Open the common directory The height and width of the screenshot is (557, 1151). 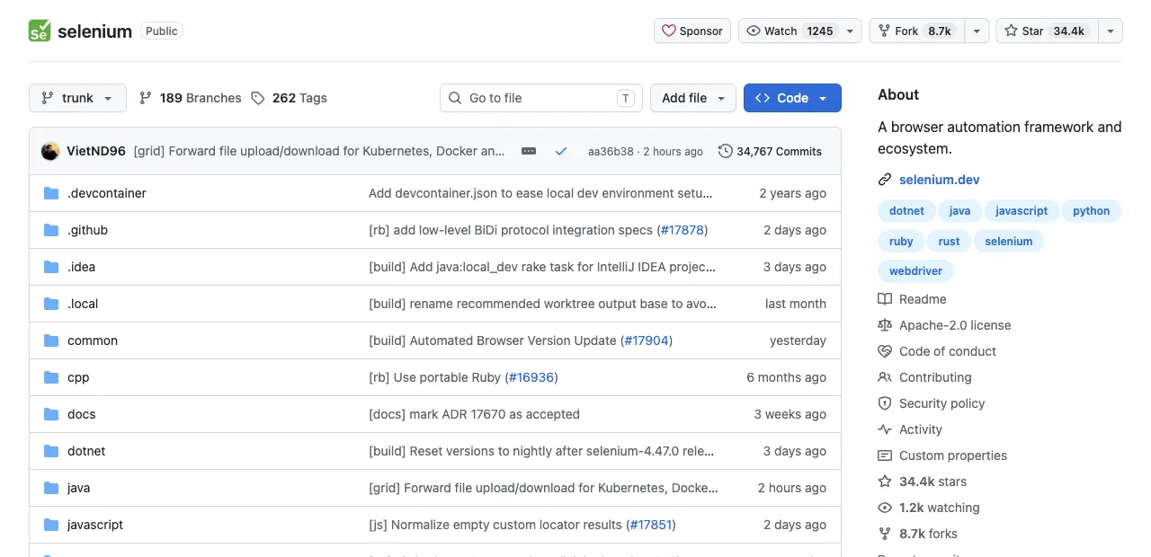tap(93, 340)
